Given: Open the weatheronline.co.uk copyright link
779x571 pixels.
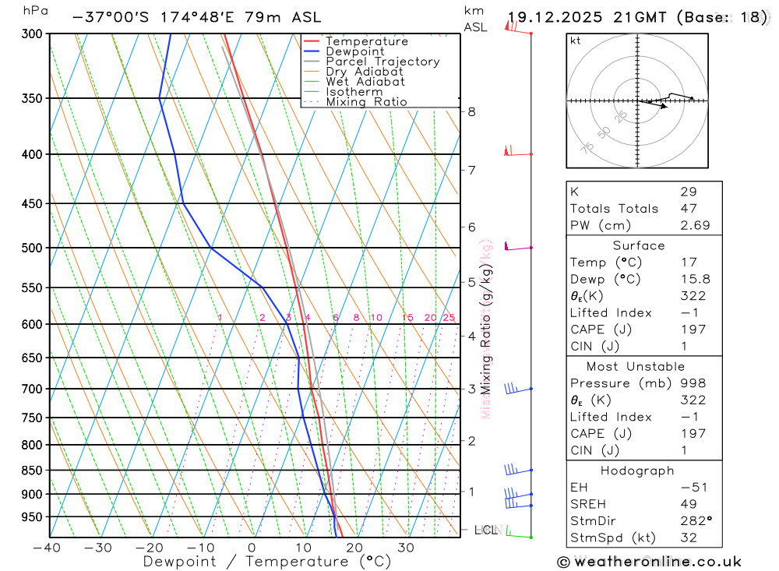Looking at the screenshot, I should coord(650,562).
